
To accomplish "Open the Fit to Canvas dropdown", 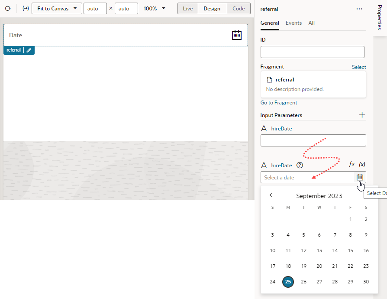I will [x=57, y=8].
